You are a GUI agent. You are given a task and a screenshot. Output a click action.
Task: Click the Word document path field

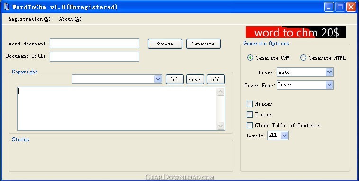tap(94, 44)
